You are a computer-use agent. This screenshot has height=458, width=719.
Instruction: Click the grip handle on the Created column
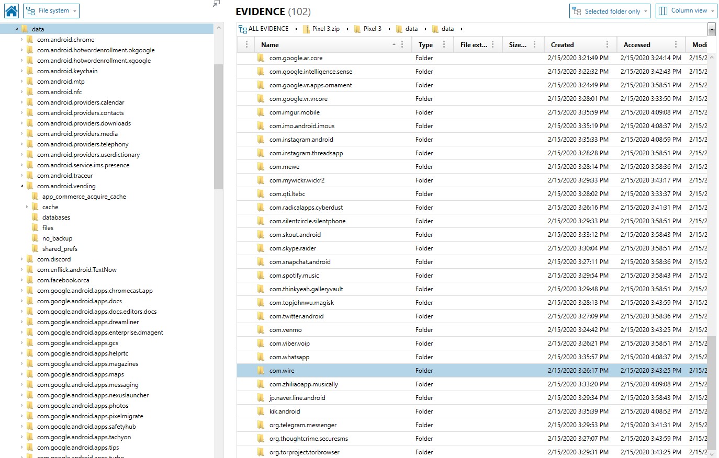click(607, 45)
